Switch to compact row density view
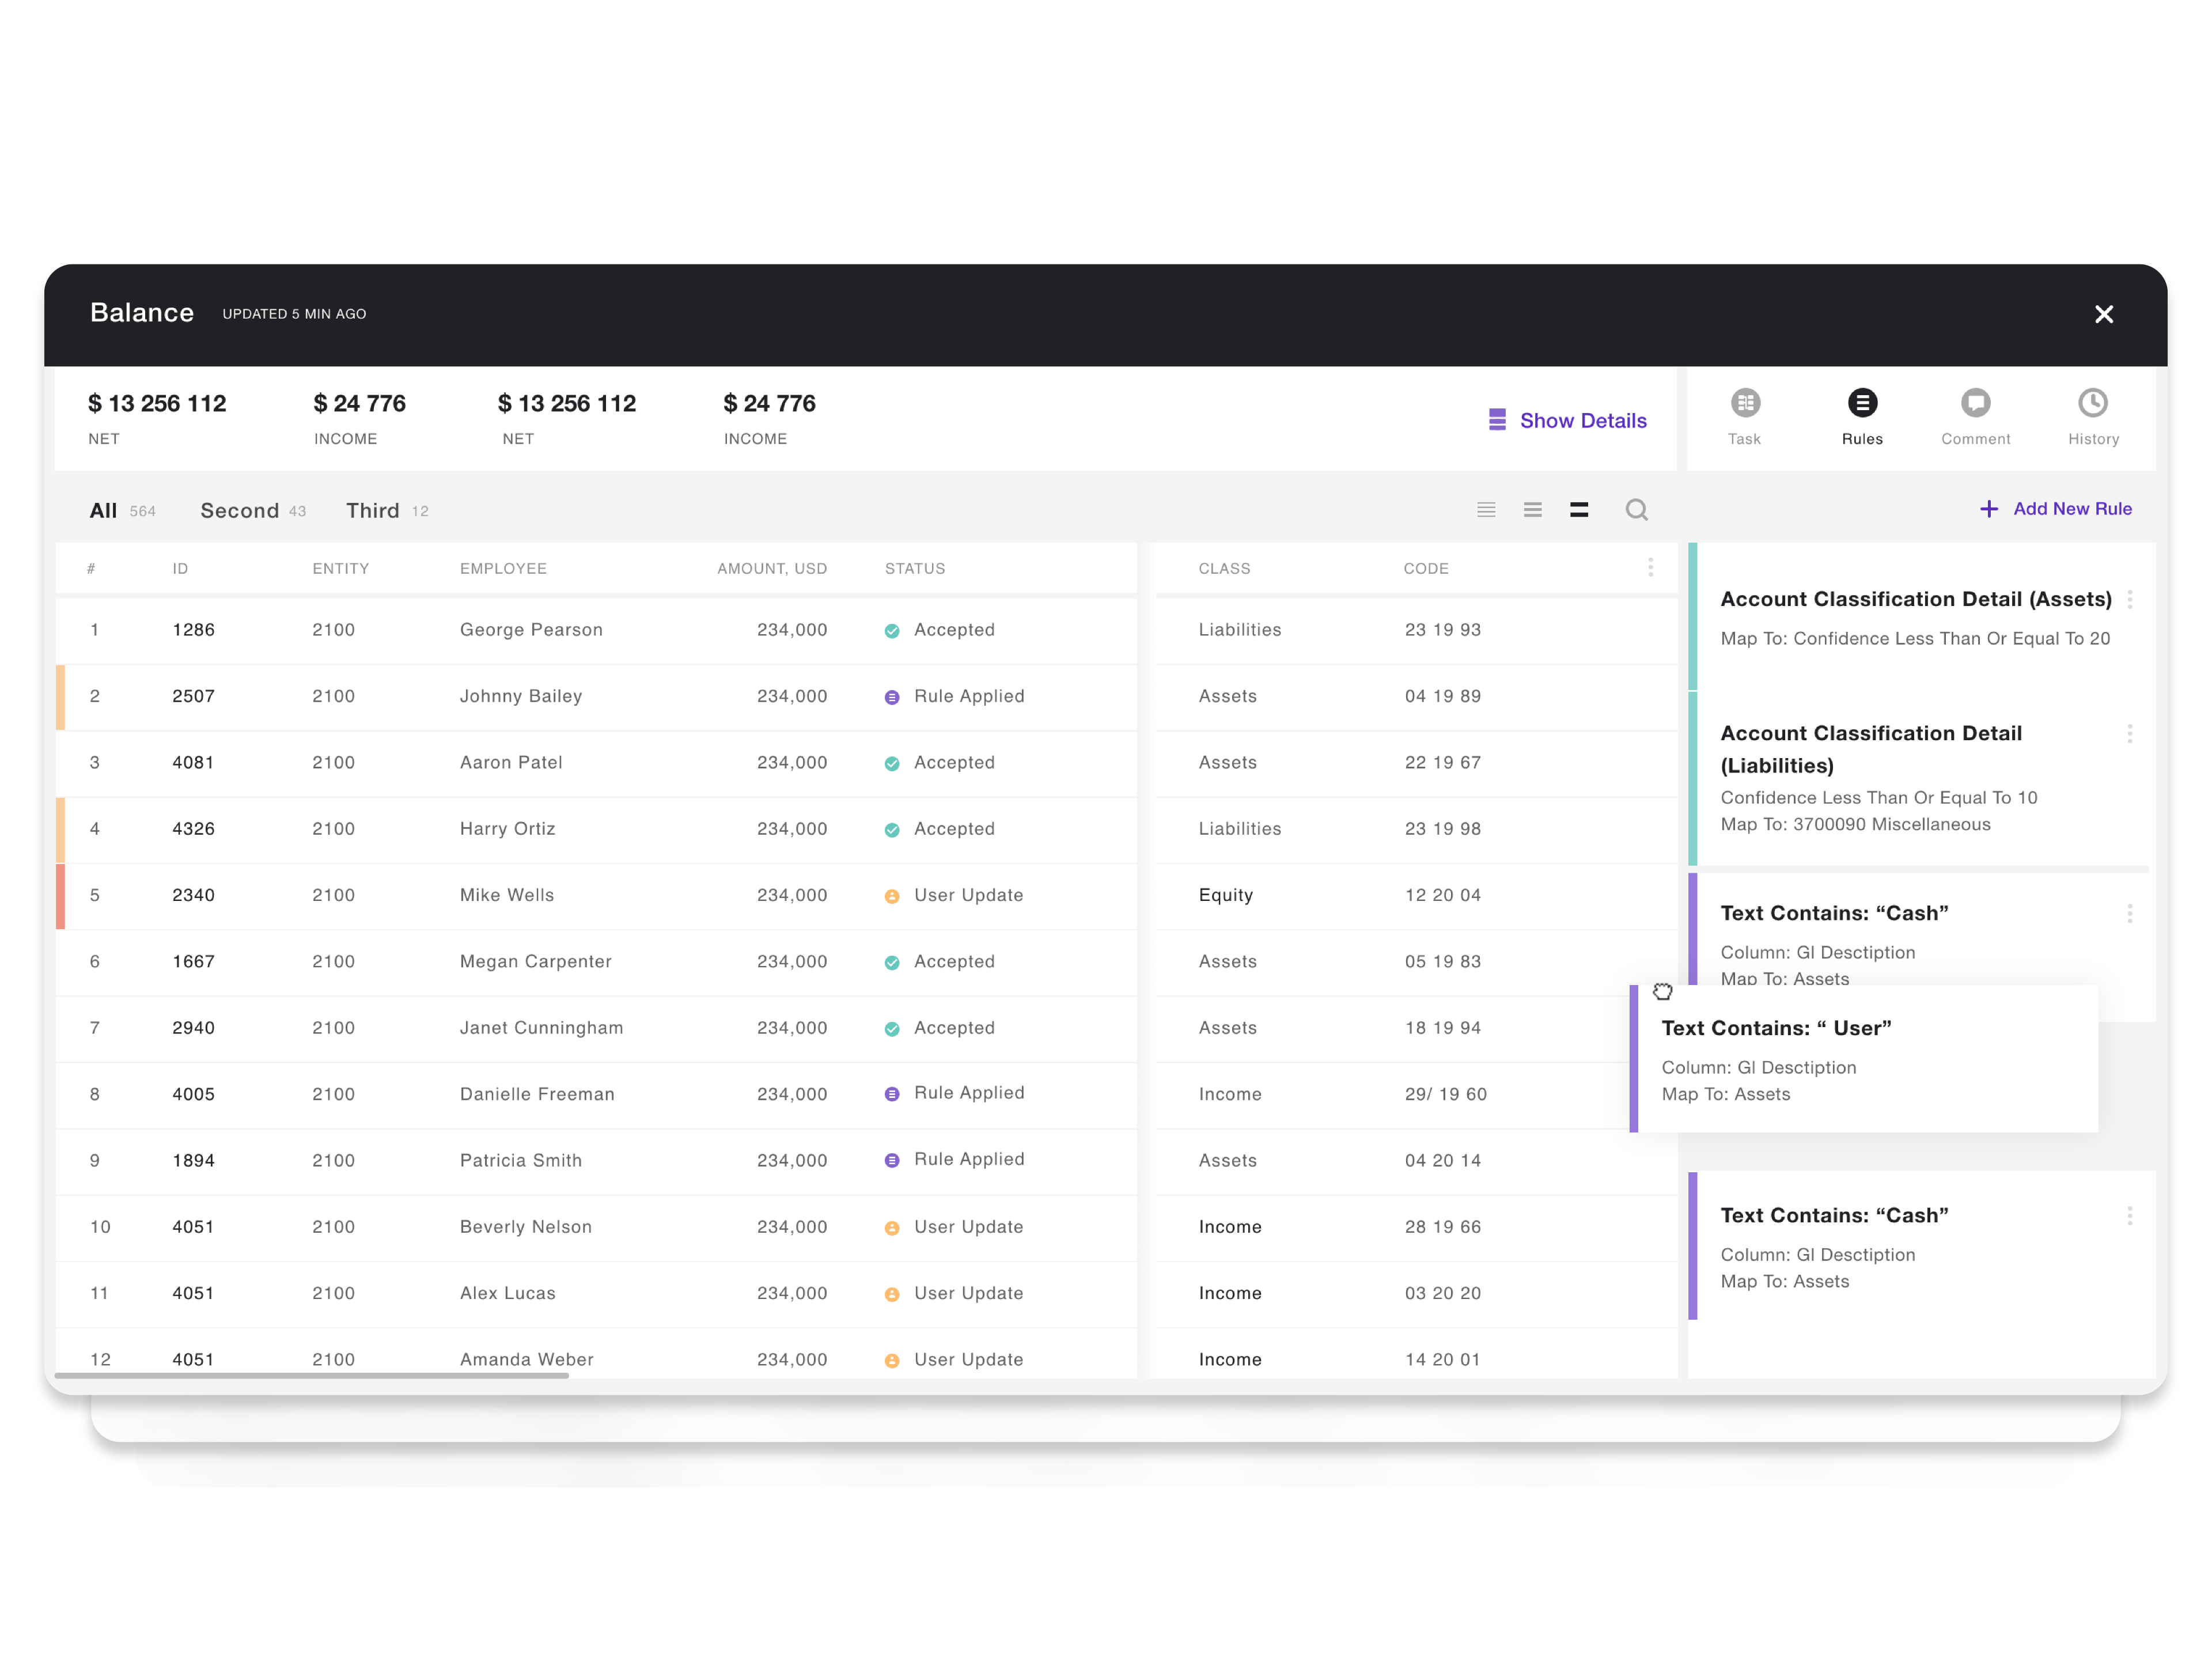The height and width of the screenshot is (1659, 2212). (x=1486, y=510)
